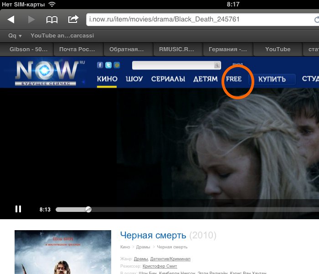Open director Кристофер Смит link
The image size is (319, 274).
tap(159, 266)
